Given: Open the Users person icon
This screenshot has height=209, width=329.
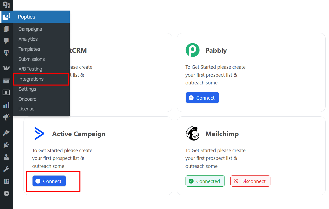Looking at the screenshot, I should (x=6, y=157).
